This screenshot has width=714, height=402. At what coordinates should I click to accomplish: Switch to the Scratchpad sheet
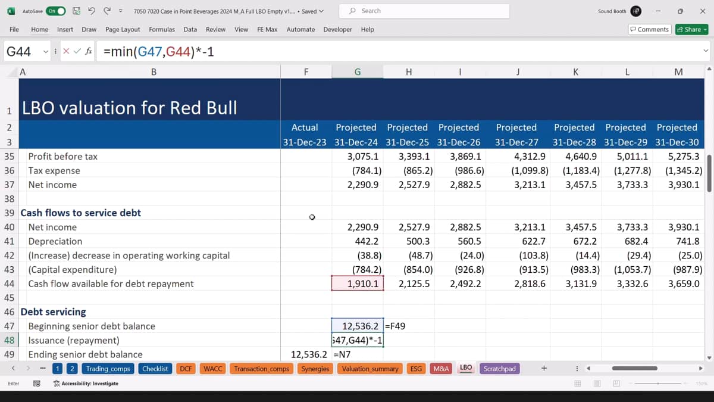click(500, 369)
